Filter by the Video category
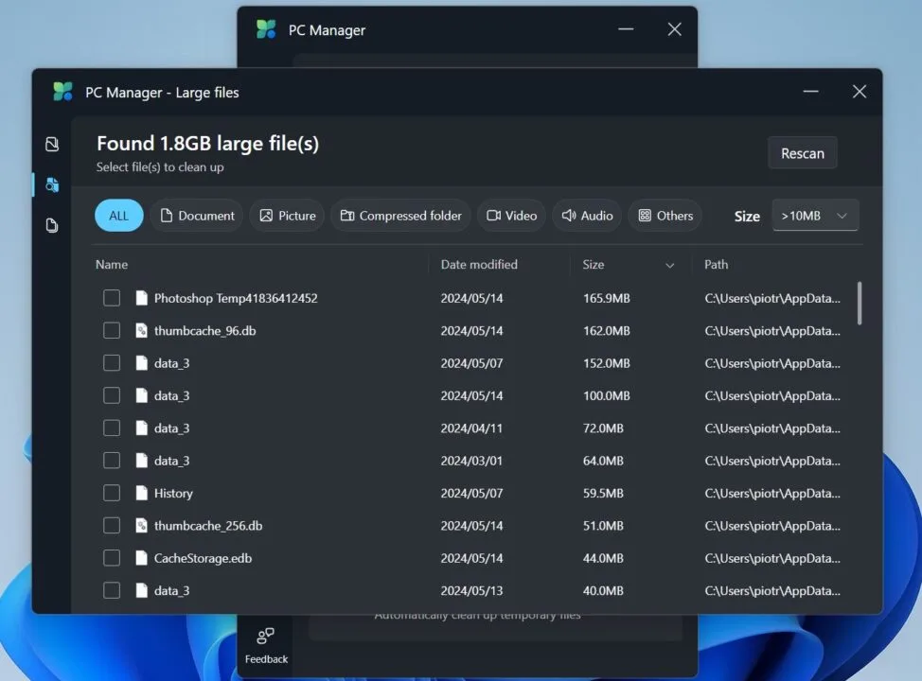Screen dimensions: 922x681 (x=512, y=216)
